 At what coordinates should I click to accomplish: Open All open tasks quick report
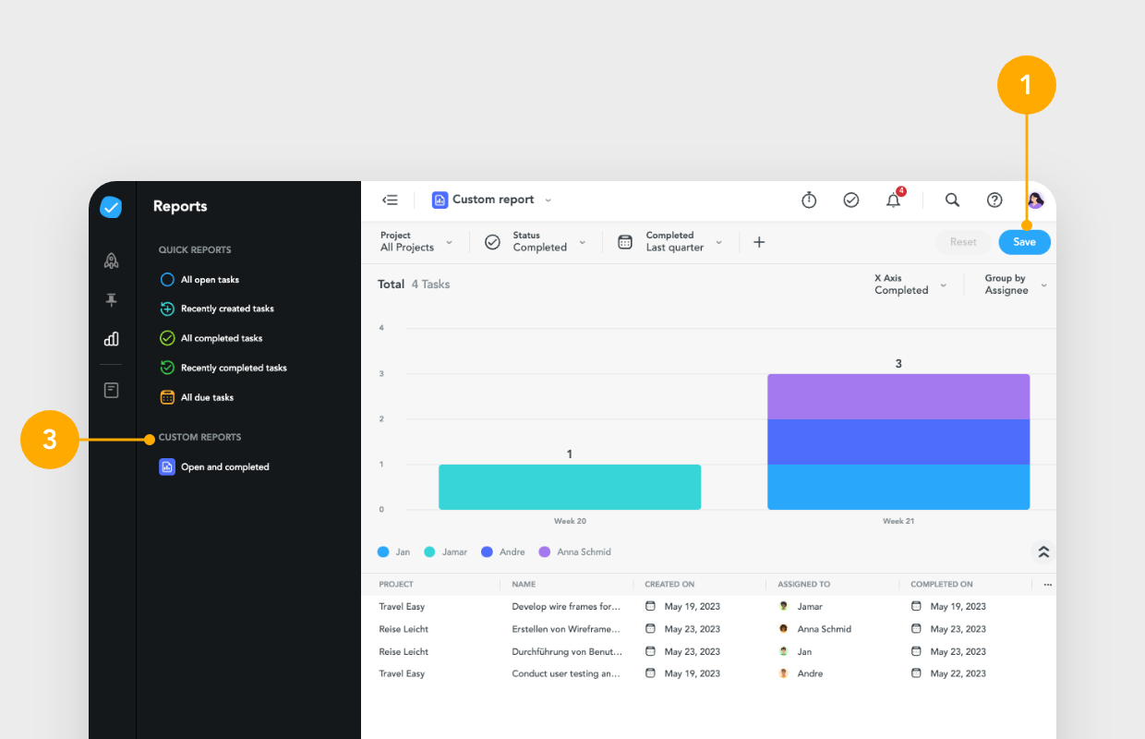199,280
